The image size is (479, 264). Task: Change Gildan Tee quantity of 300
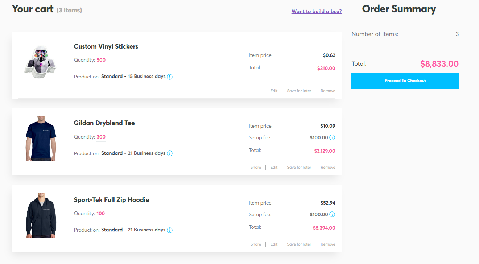click(101, 137)
